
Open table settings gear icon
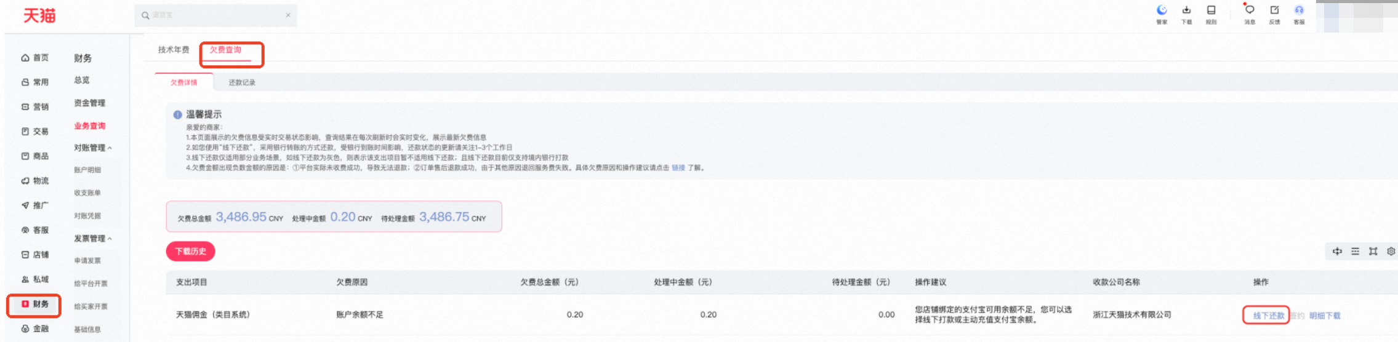tap(1391, 252)
